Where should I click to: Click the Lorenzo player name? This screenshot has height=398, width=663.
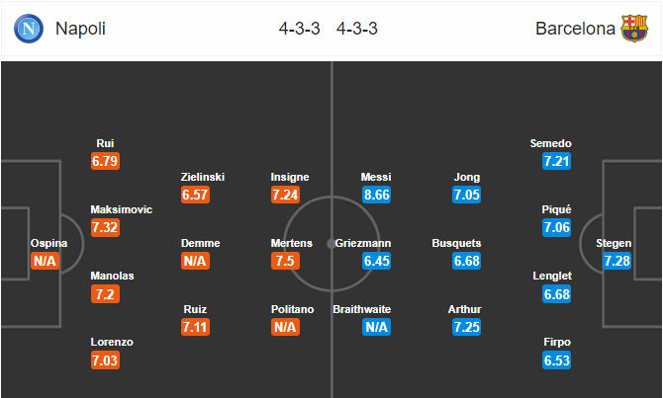click(x=112, y=342)
